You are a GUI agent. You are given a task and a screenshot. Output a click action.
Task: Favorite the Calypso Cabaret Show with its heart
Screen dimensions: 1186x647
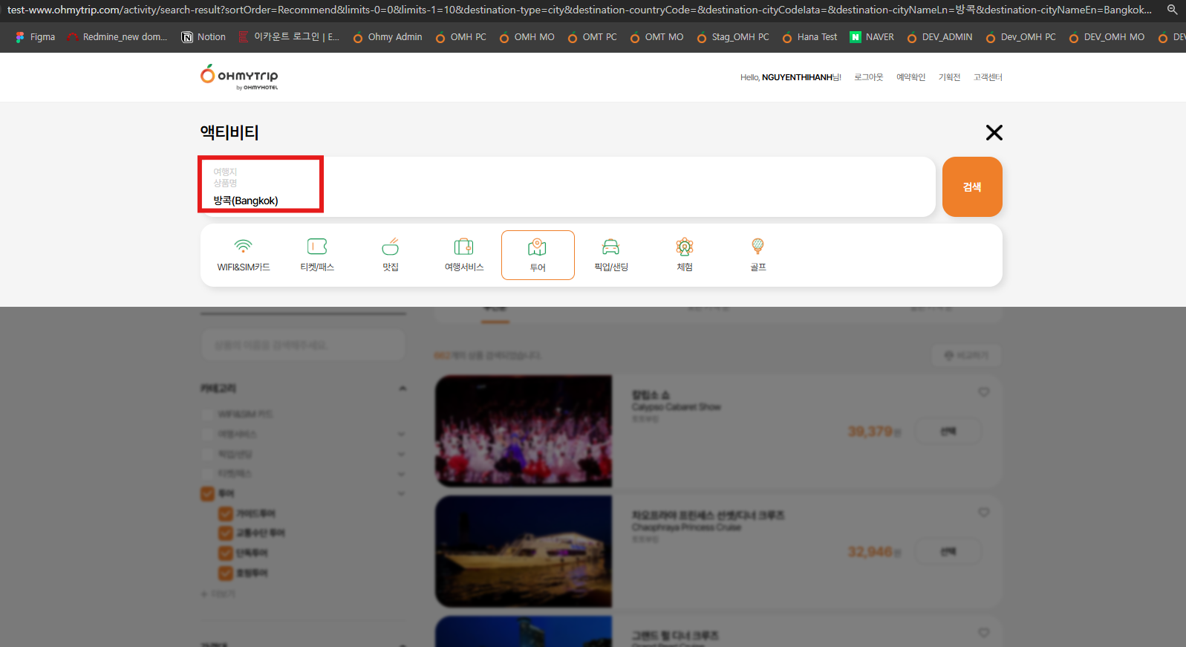pos(984,392)
